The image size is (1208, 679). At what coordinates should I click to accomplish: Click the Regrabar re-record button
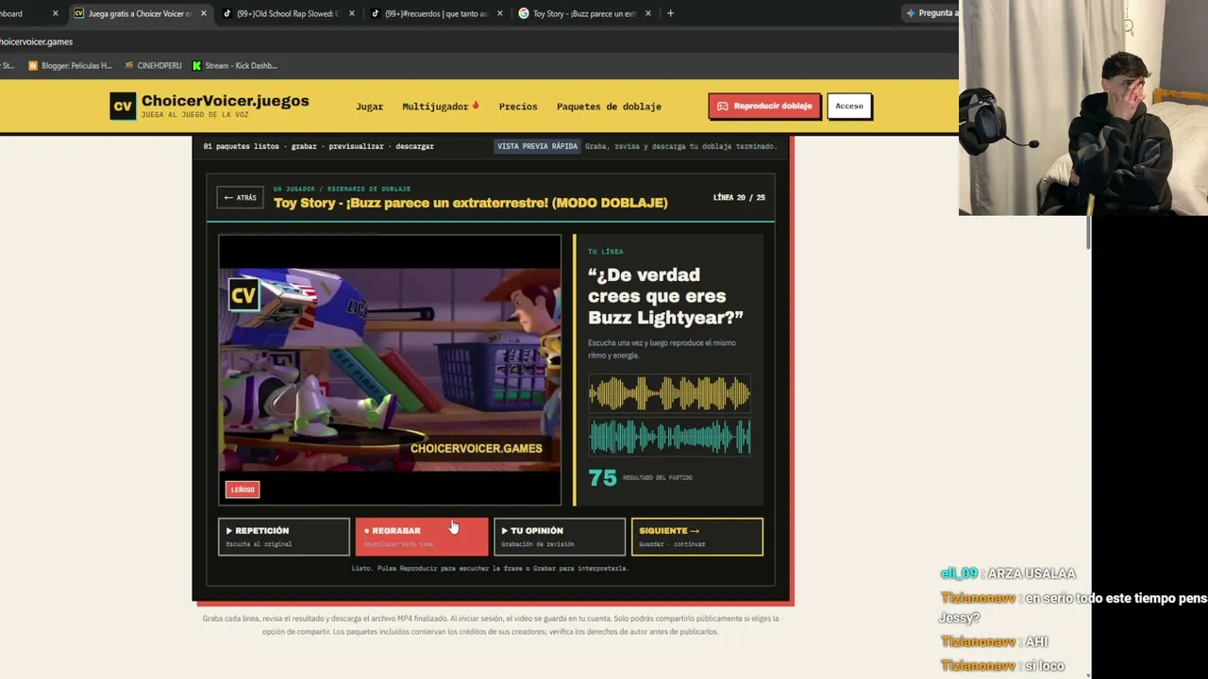coord(422,537)
